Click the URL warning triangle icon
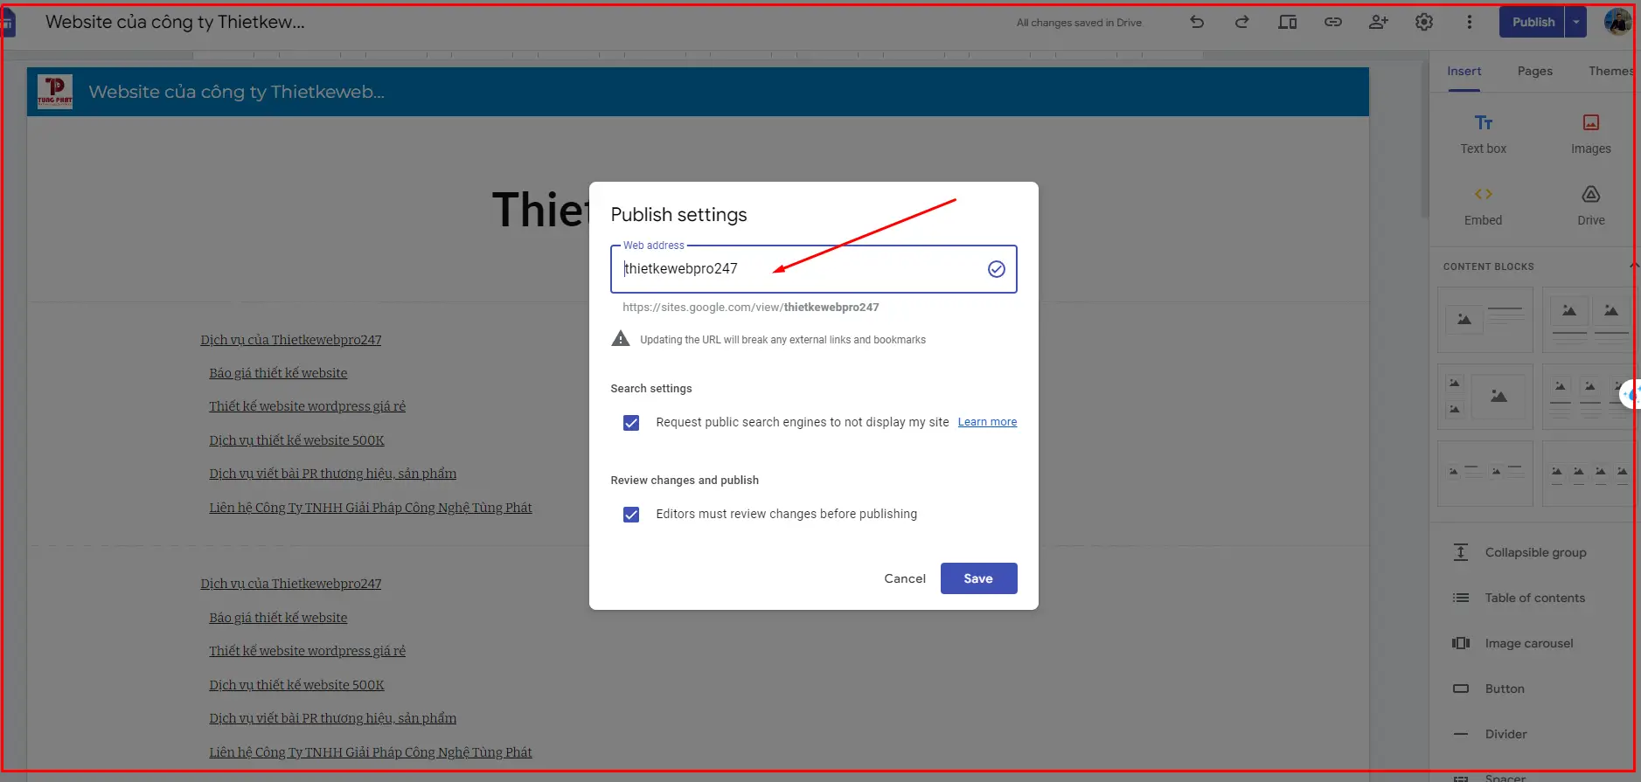Viewport: 1641px width, 782px height. (621, 339)
